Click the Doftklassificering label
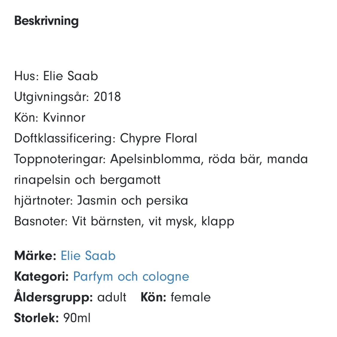This screenshot has width=337, height=337. click(65, 138)
